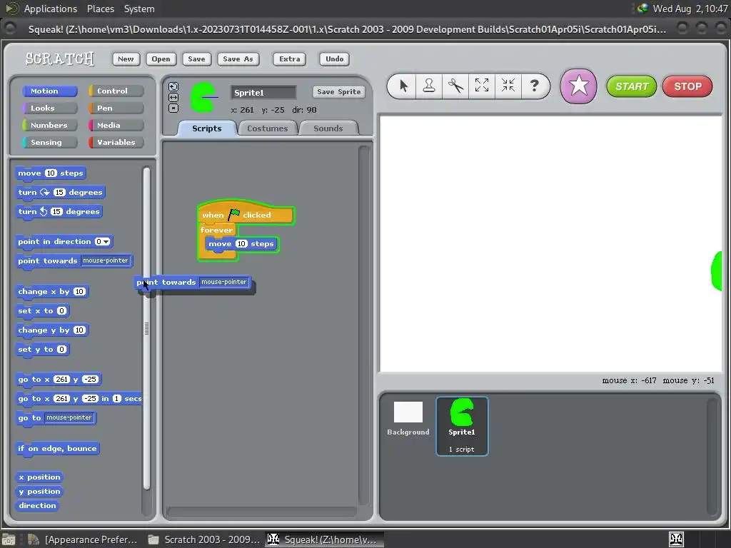The width and height of the screenshot is (731, 548).
Task: Click the Save Sprite button
Action: (339, 92)
